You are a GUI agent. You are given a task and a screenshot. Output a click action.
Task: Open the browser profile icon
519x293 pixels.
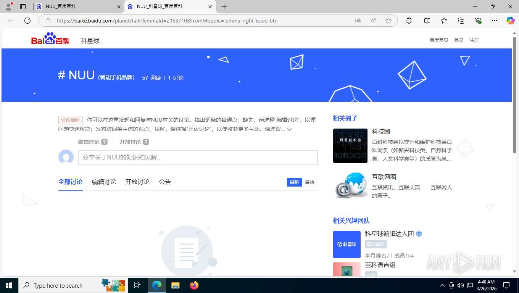[8, 6]
